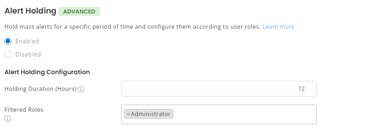The image size is (392, 132).
Task: Click the mass alerts description text
Action: 132,27
